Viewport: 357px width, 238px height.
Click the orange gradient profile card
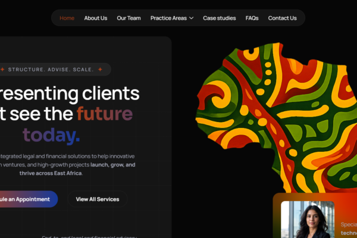click(315, 215)
